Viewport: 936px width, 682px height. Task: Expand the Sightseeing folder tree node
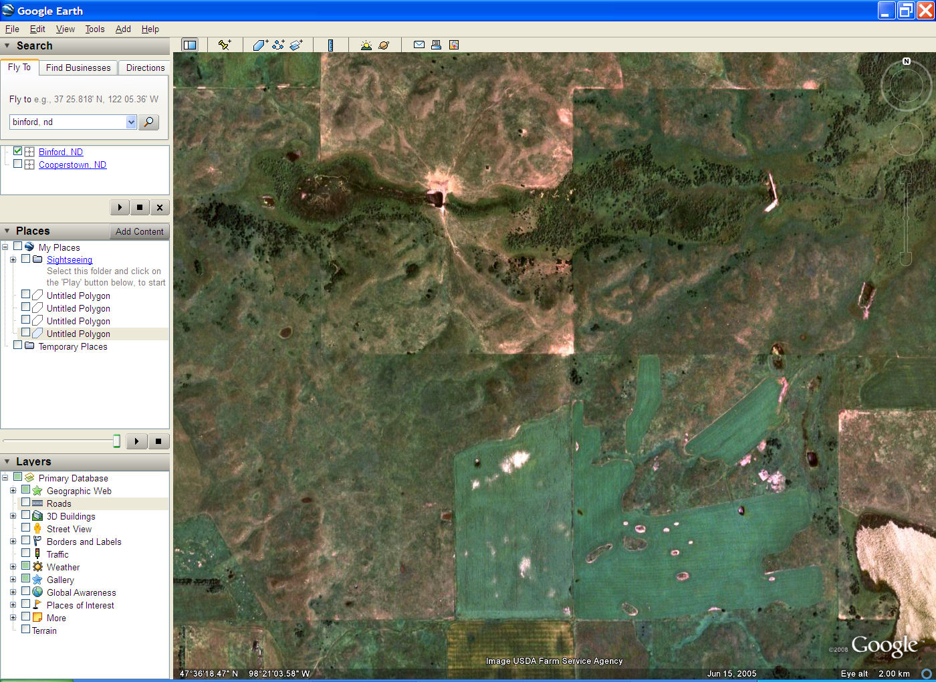click(13, 259)
